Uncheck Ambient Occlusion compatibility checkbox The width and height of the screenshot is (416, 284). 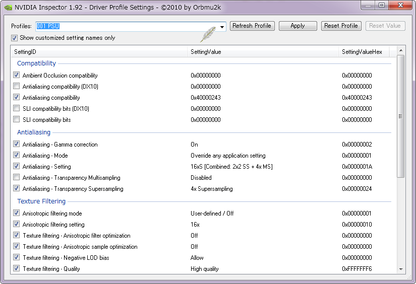[x=17, y=75]
